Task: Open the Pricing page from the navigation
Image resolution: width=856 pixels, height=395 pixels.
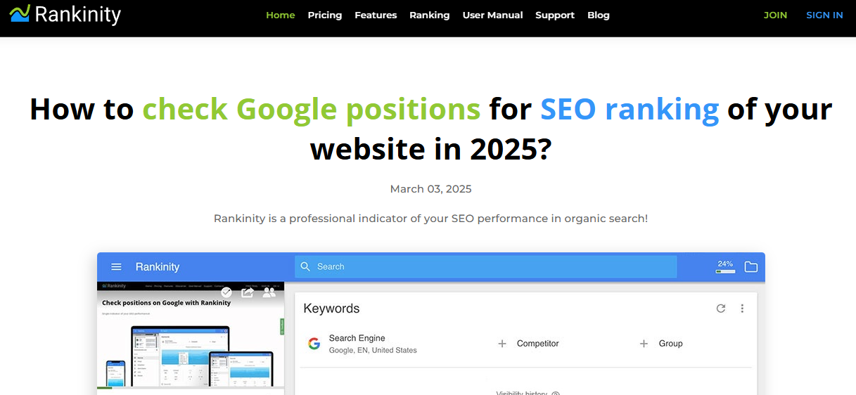Action: tap(325, 15)
